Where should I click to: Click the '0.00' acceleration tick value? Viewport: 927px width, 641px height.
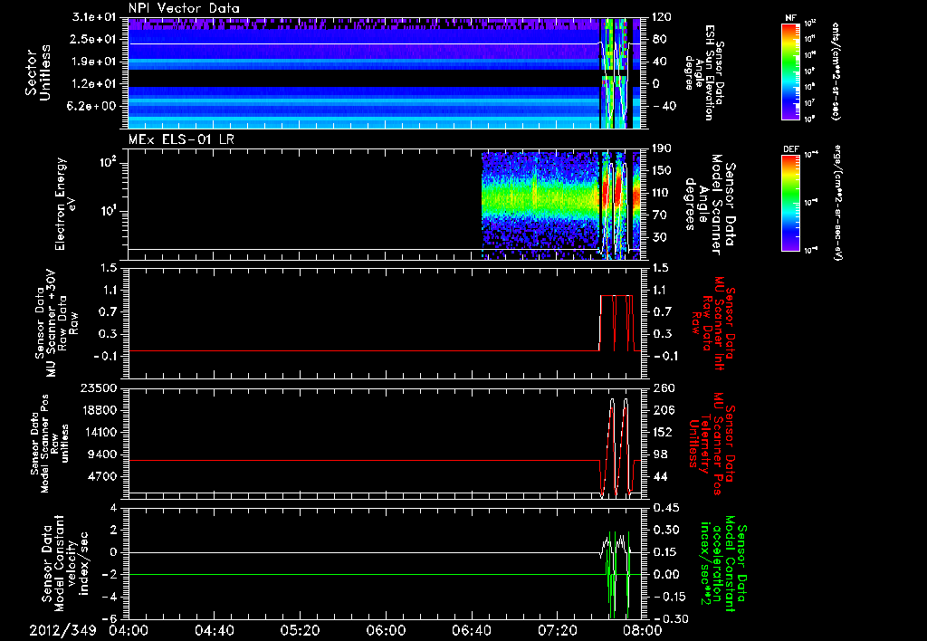click(x=666, y=574)
